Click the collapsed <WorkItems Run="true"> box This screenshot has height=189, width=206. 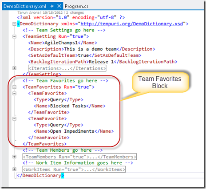74,169
